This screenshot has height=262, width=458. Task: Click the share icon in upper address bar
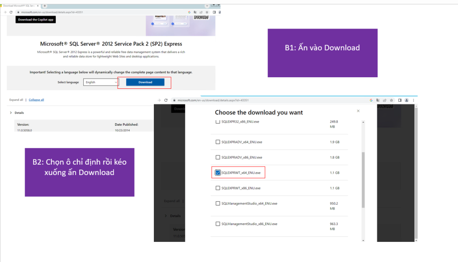pyautogui.click(x=201, y=12)
